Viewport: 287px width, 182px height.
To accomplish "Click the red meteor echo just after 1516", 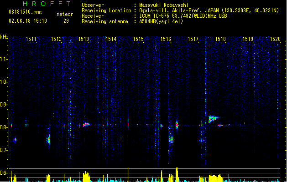I will click(x=177, y=125).
